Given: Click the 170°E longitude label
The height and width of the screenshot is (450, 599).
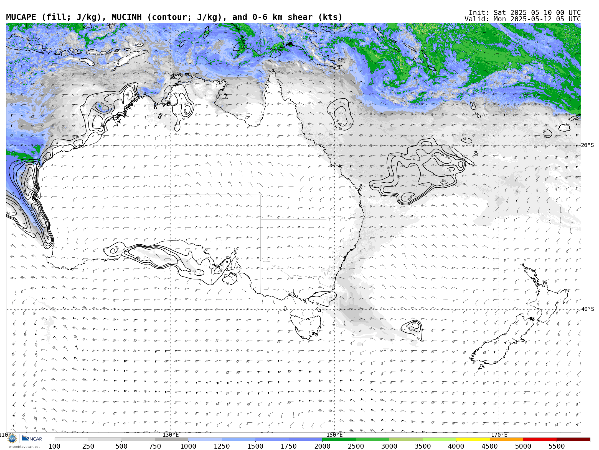Looking at the screenshot, I should [499, 435].
